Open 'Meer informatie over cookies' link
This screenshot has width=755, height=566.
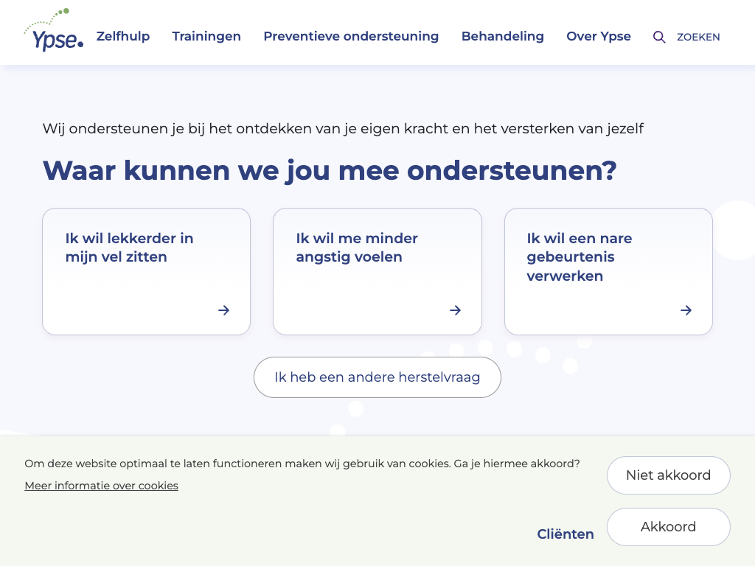pos(101,486)
